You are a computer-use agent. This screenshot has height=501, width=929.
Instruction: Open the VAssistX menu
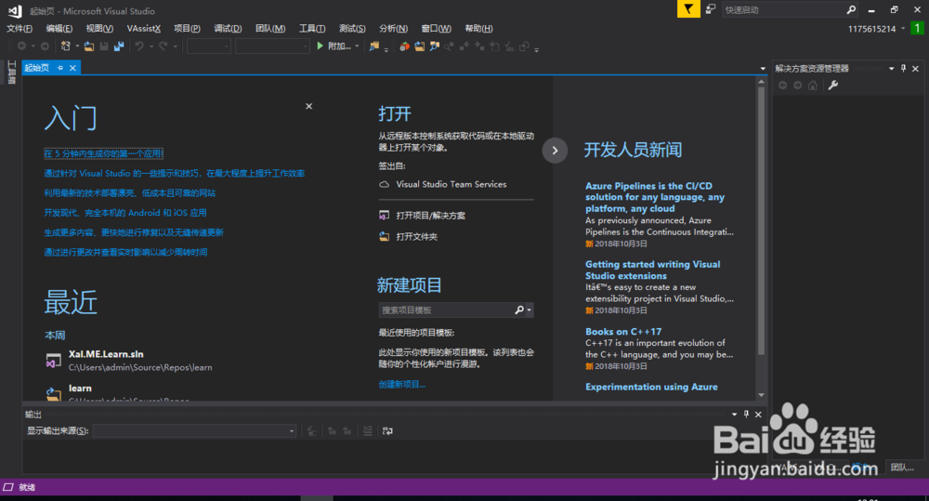[x=143, y=29]
